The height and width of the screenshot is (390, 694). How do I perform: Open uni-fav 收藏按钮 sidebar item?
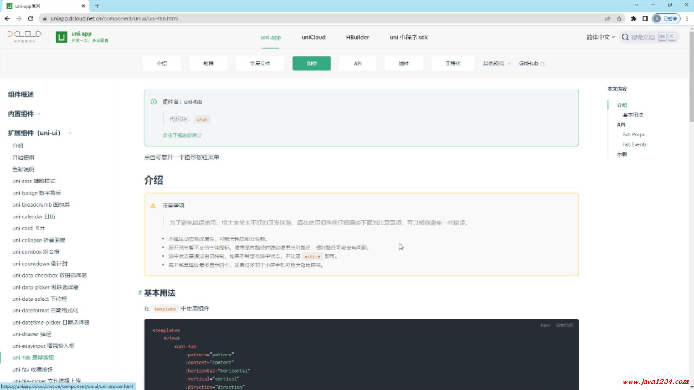[x=33, y=369]
